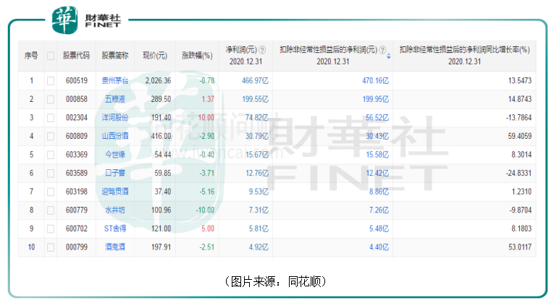The height and width of the screenshot is (303, 554).
Task: Click net profit 30.79亿 for 山西汾酒
Action: click(257, 136)
